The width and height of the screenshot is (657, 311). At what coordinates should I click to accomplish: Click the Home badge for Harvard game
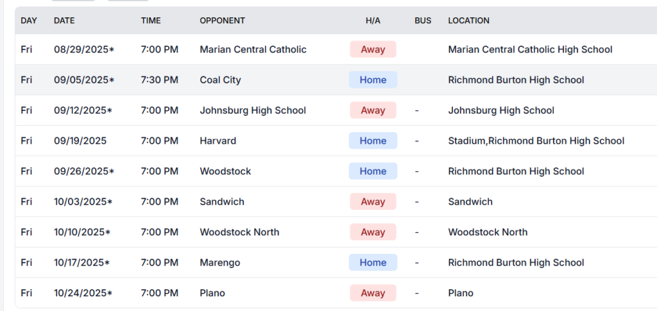(373, 141)
